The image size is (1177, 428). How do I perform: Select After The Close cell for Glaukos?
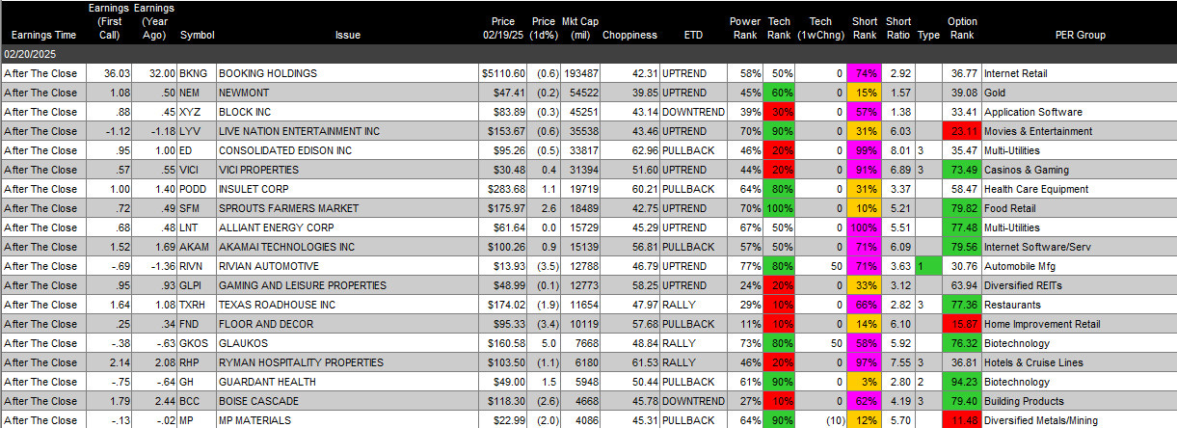pyautogui.click(x=41, y=343)
